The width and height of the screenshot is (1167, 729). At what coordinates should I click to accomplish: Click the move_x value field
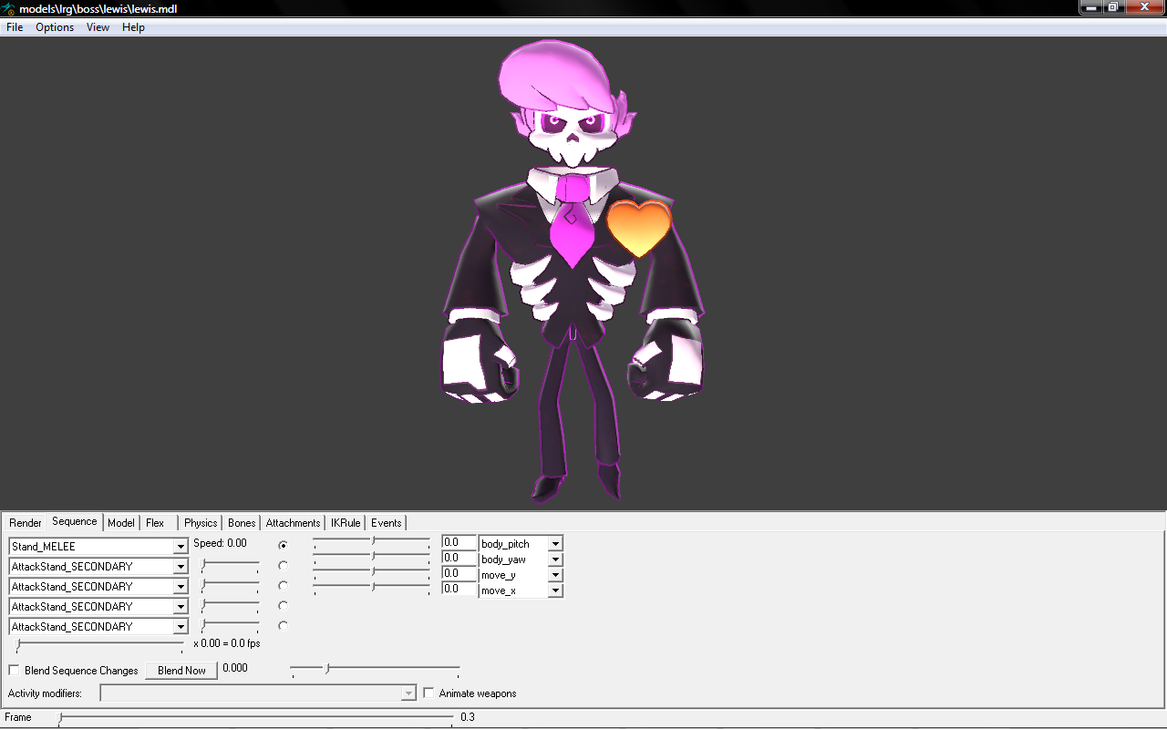[460, 590]
